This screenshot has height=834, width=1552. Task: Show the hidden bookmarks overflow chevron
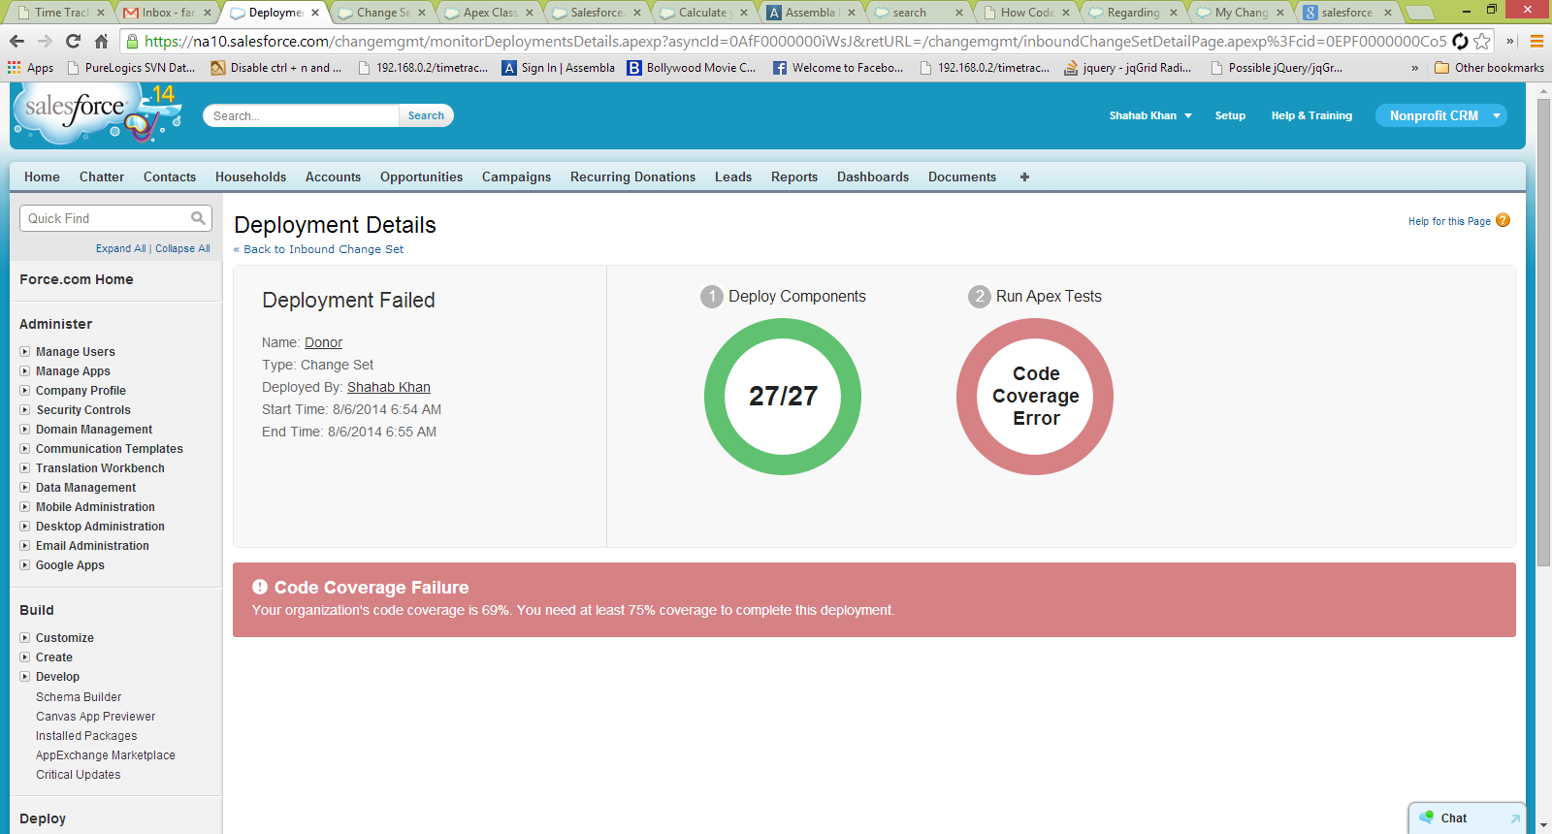click(x=1415, y=68)
